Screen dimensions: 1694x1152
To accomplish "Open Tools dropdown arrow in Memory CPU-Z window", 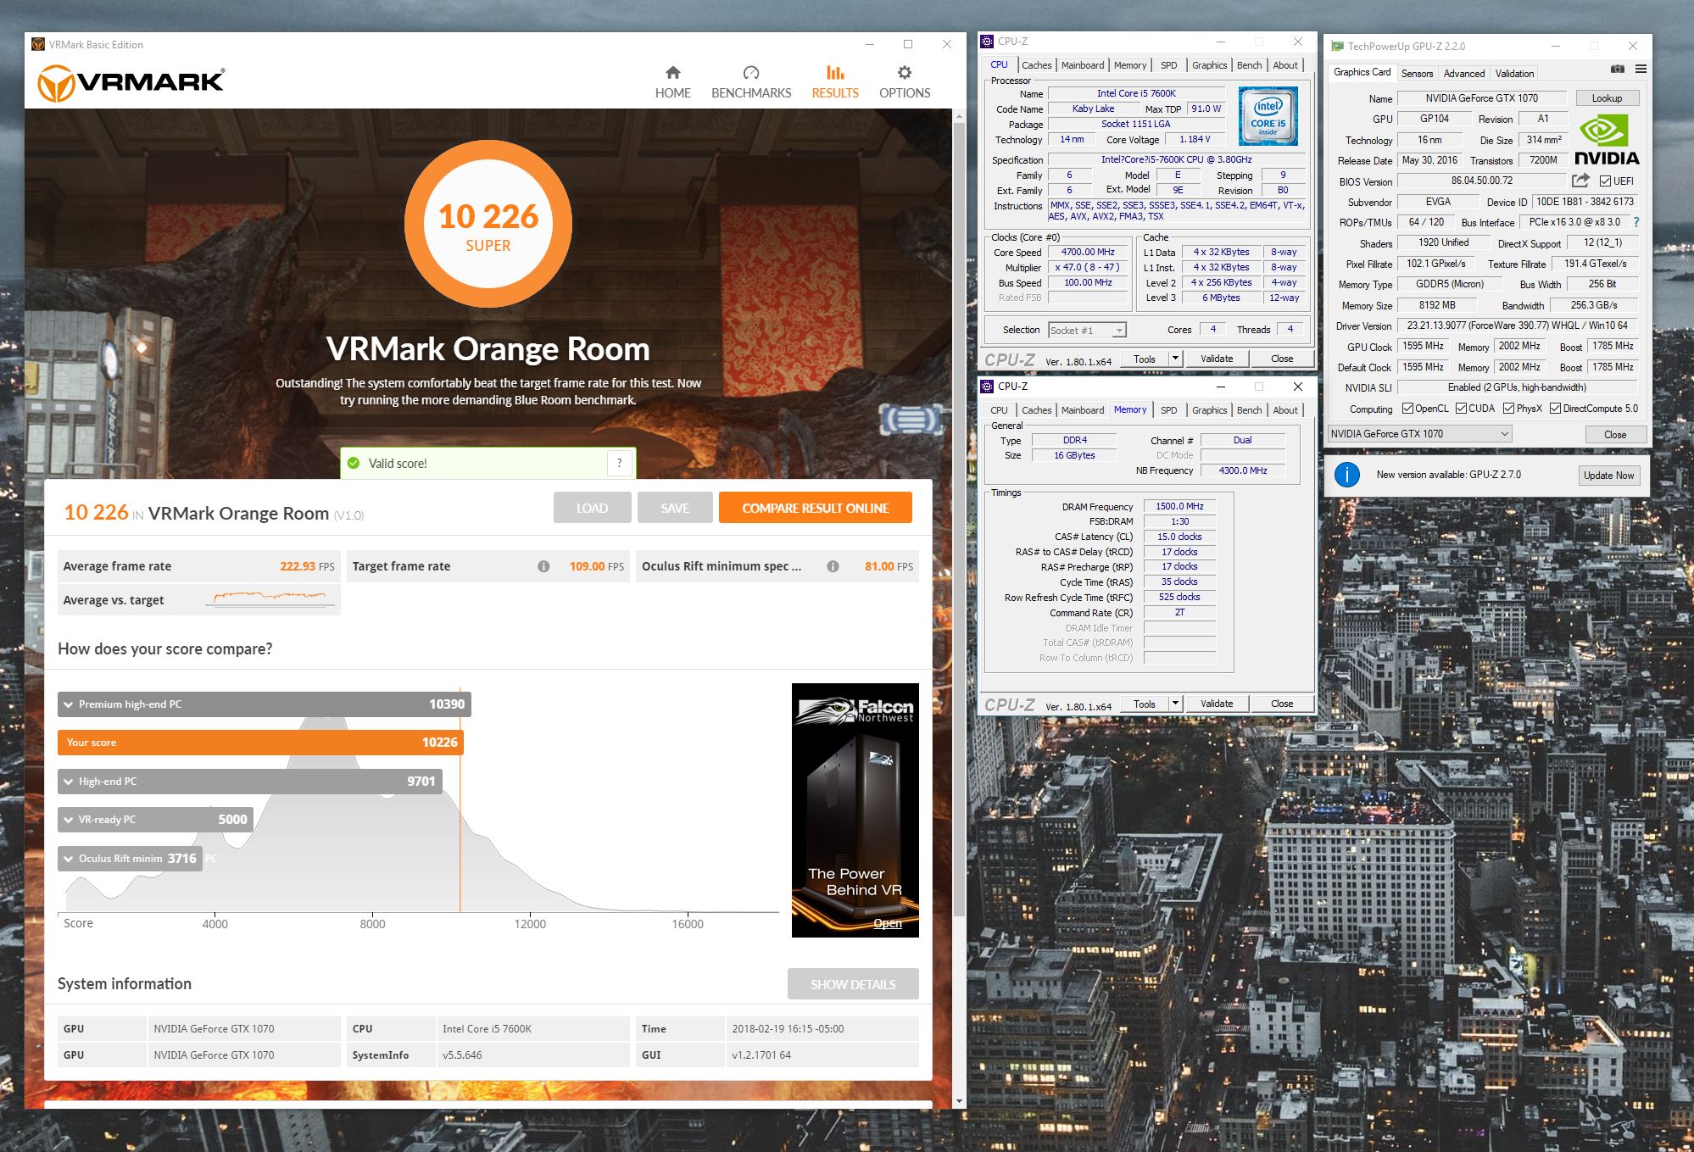I will pyautogui.click(x=1175, y=704).
